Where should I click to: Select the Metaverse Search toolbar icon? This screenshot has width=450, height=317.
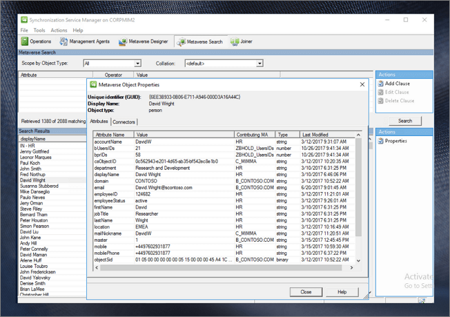(x=181, y=42)
